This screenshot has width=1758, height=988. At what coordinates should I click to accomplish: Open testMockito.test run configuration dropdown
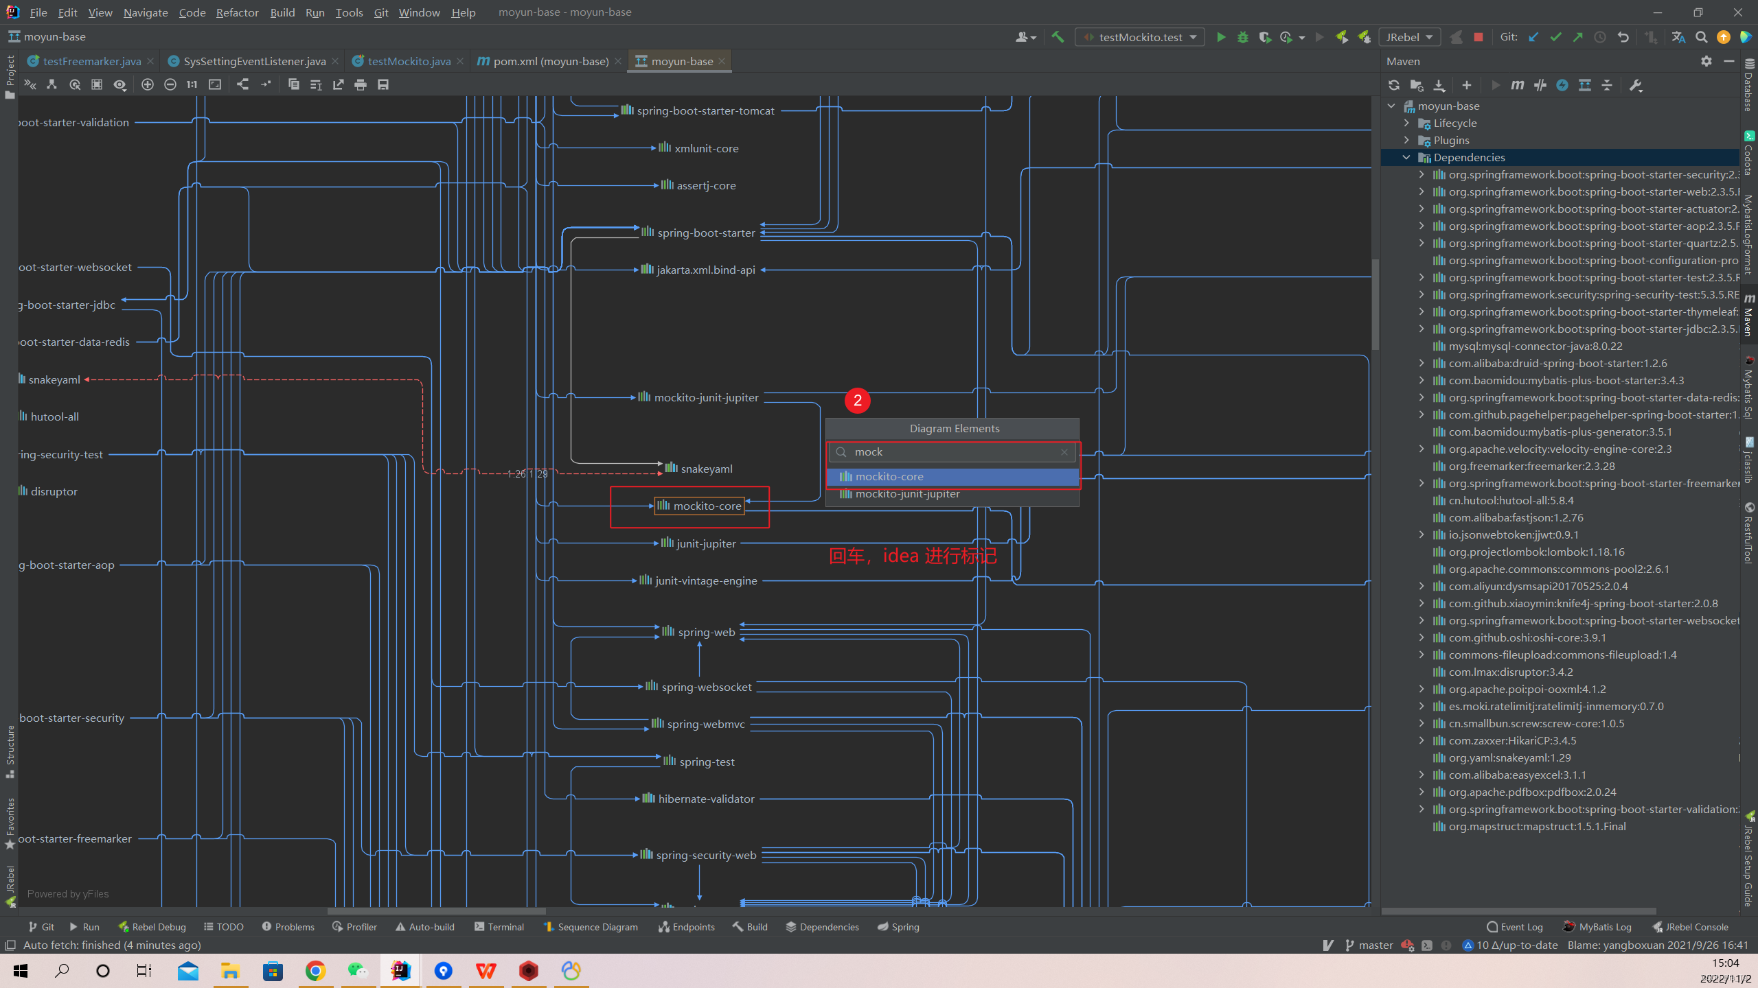(1140, 37)
